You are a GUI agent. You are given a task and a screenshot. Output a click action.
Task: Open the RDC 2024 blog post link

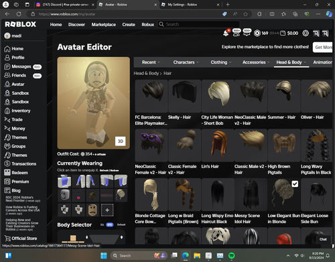pyautogui.click(x=23, y=199)
